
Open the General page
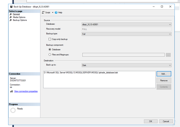[16, 14]
